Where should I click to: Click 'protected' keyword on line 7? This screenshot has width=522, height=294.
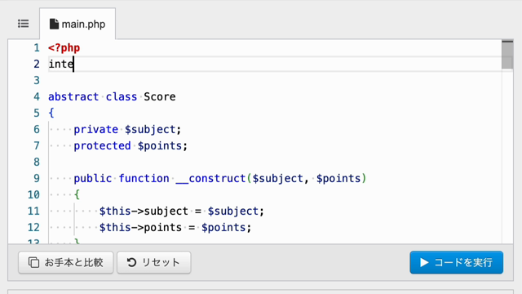click(x=102, y=145)
